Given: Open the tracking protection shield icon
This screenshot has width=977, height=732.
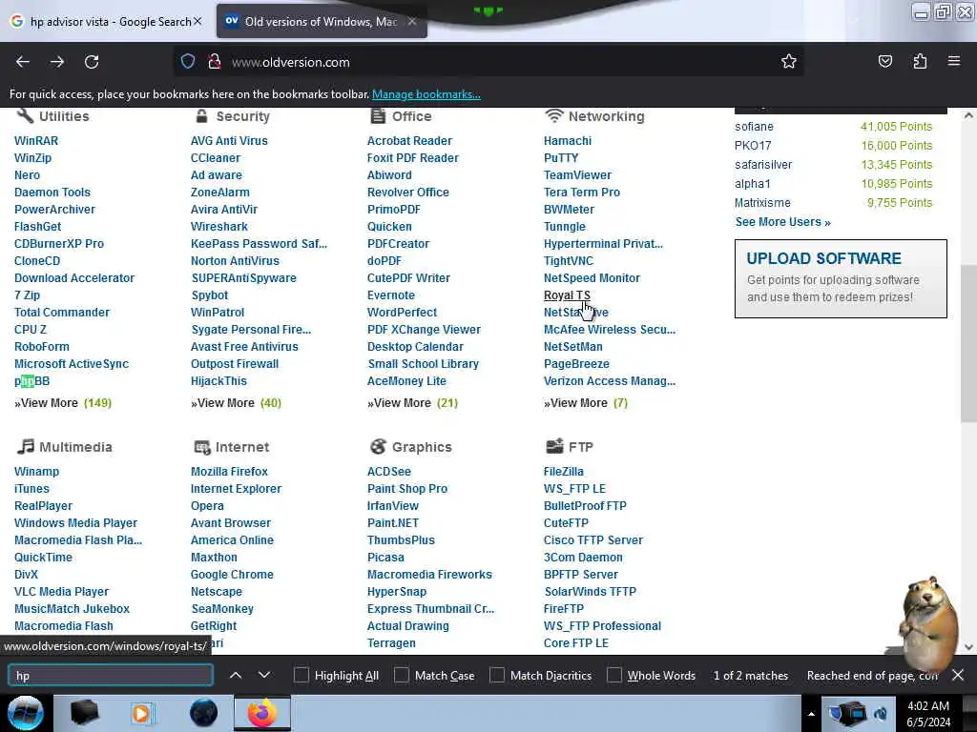Looking at the screenshot, I should tap(188, 62).
